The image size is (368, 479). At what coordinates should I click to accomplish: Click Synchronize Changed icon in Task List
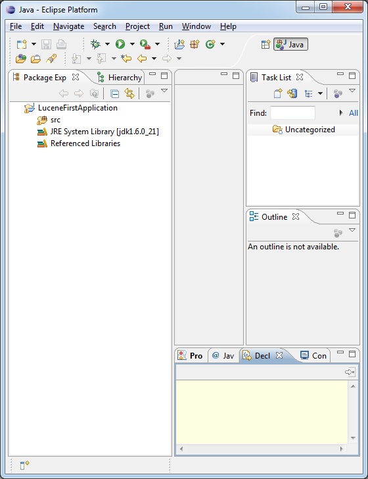tap(292, 93)
